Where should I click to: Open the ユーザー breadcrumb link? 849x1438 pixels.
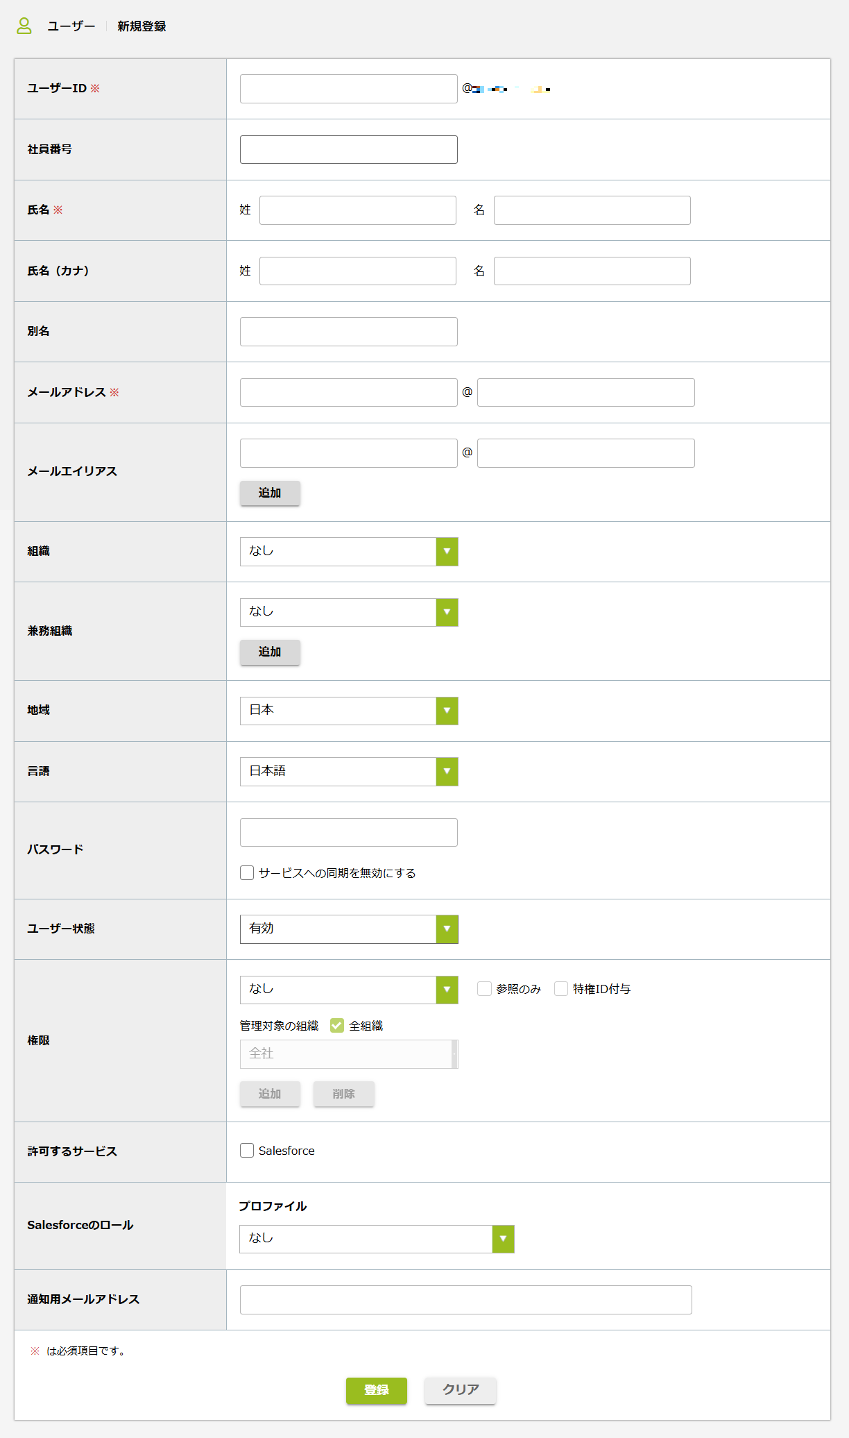(x=71, y=26)
